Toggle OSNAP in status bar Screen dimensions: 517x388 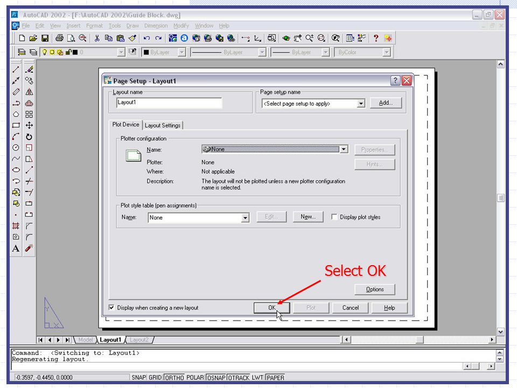coord(216,377)
